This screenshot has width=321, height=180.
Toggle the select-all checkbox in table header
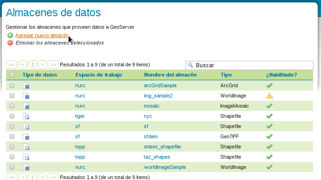(x=12, y=75)
